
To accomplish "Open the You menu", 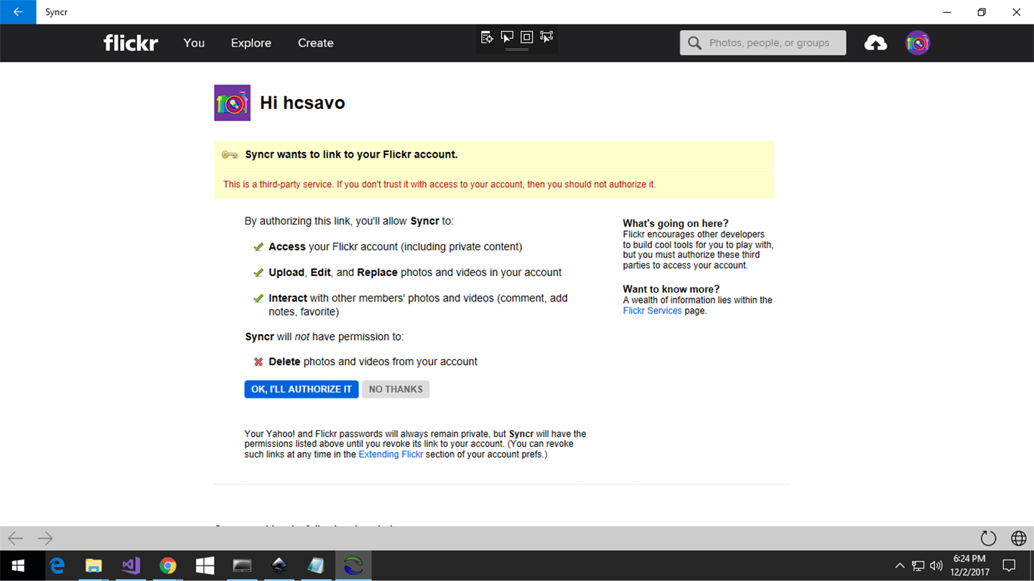I will click(x=194, y=43).
